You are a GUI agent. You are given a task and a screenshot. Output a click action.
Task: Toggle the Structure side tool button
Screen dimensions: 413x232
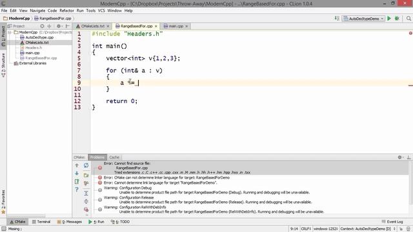click(3, 64)
